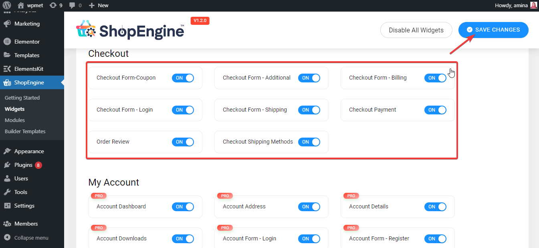
Task: Click the Elementor sidebar icon
Action: 7,42
